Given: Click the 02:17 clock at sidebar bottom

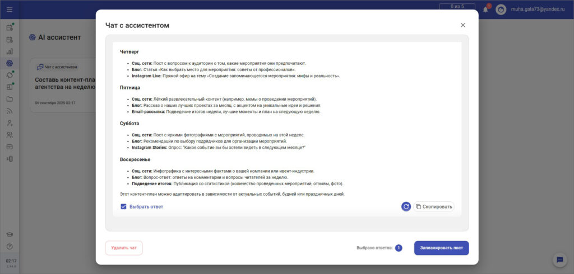Looking at the screenshot, I should (x=11, y=261).
